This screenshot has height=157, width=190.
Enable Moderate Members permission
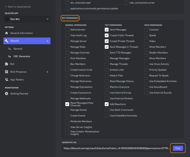(67, 121)
